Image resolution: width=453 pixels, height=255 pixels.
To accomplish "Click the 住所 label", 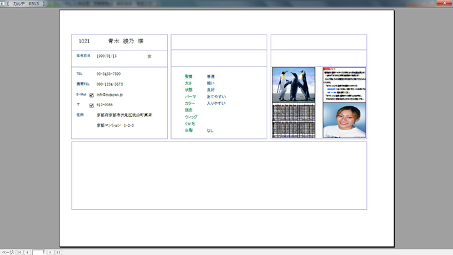I will point(80,115).
